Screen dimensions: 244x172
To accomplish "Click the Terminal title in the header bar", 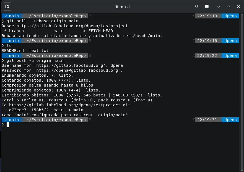I will point(123,7).
